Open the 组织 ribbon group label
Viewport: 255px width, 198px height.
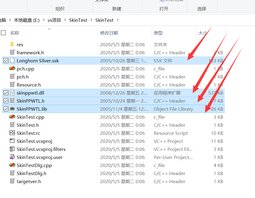point(60,9)
